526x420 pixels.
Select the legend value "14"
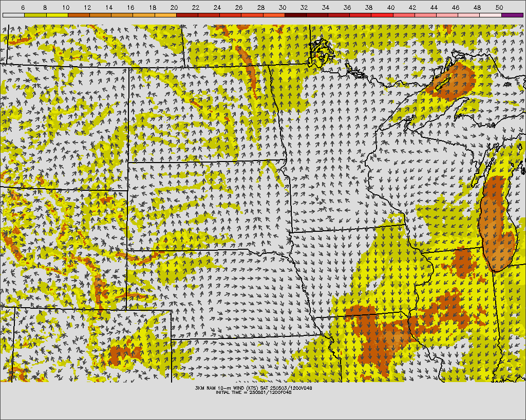(x=109, y=7)
